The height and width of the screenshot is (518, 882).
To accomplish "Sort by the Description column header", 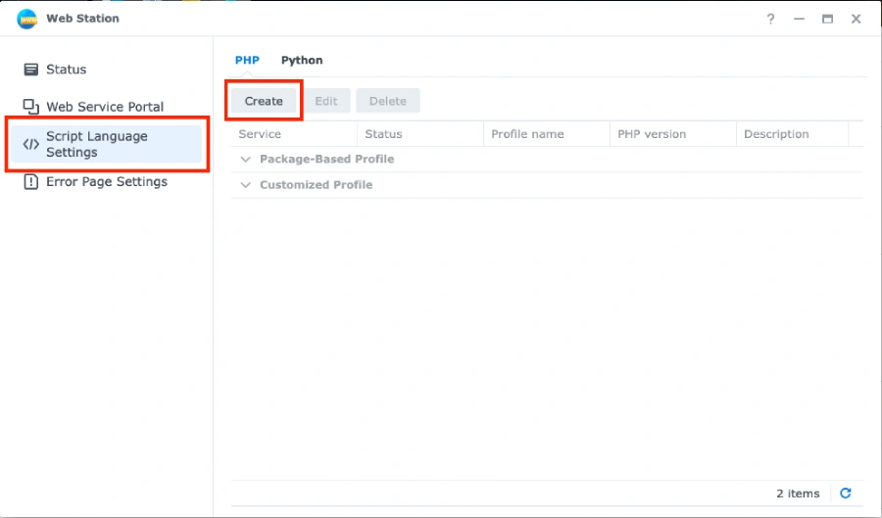I will [792, 134].
